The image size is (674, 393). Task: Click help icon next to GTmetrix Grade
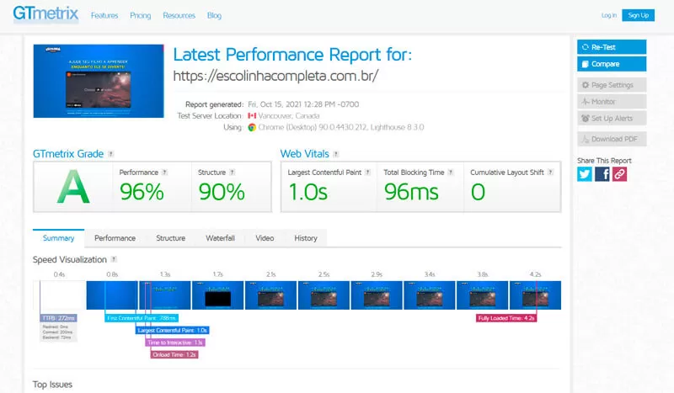tap(111, 154)
